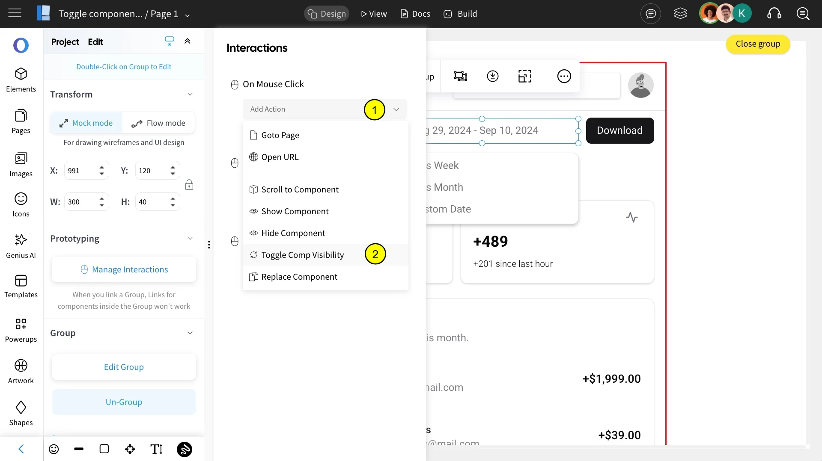Click the black striped circle tool icon

pos(185,449)
